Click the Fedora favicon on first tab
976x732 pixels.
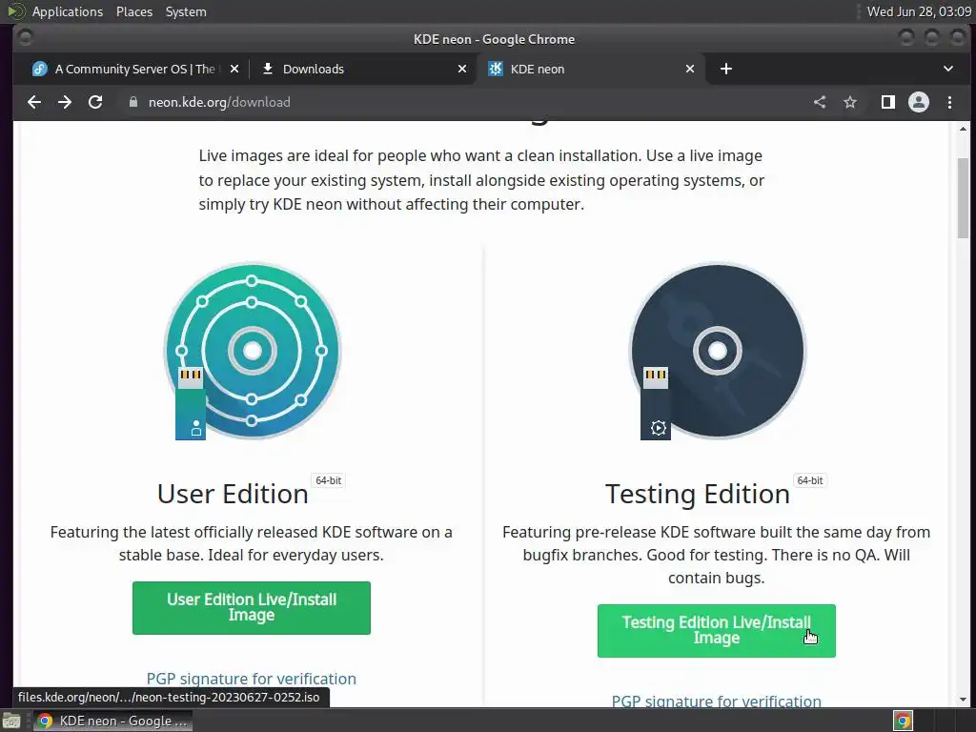tap(39, 69)
